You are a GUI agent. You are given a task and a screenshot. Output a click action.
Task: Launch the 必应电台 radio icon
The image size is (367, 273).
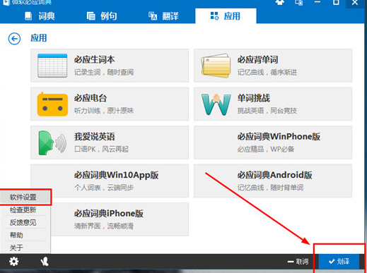click(52, 104)
